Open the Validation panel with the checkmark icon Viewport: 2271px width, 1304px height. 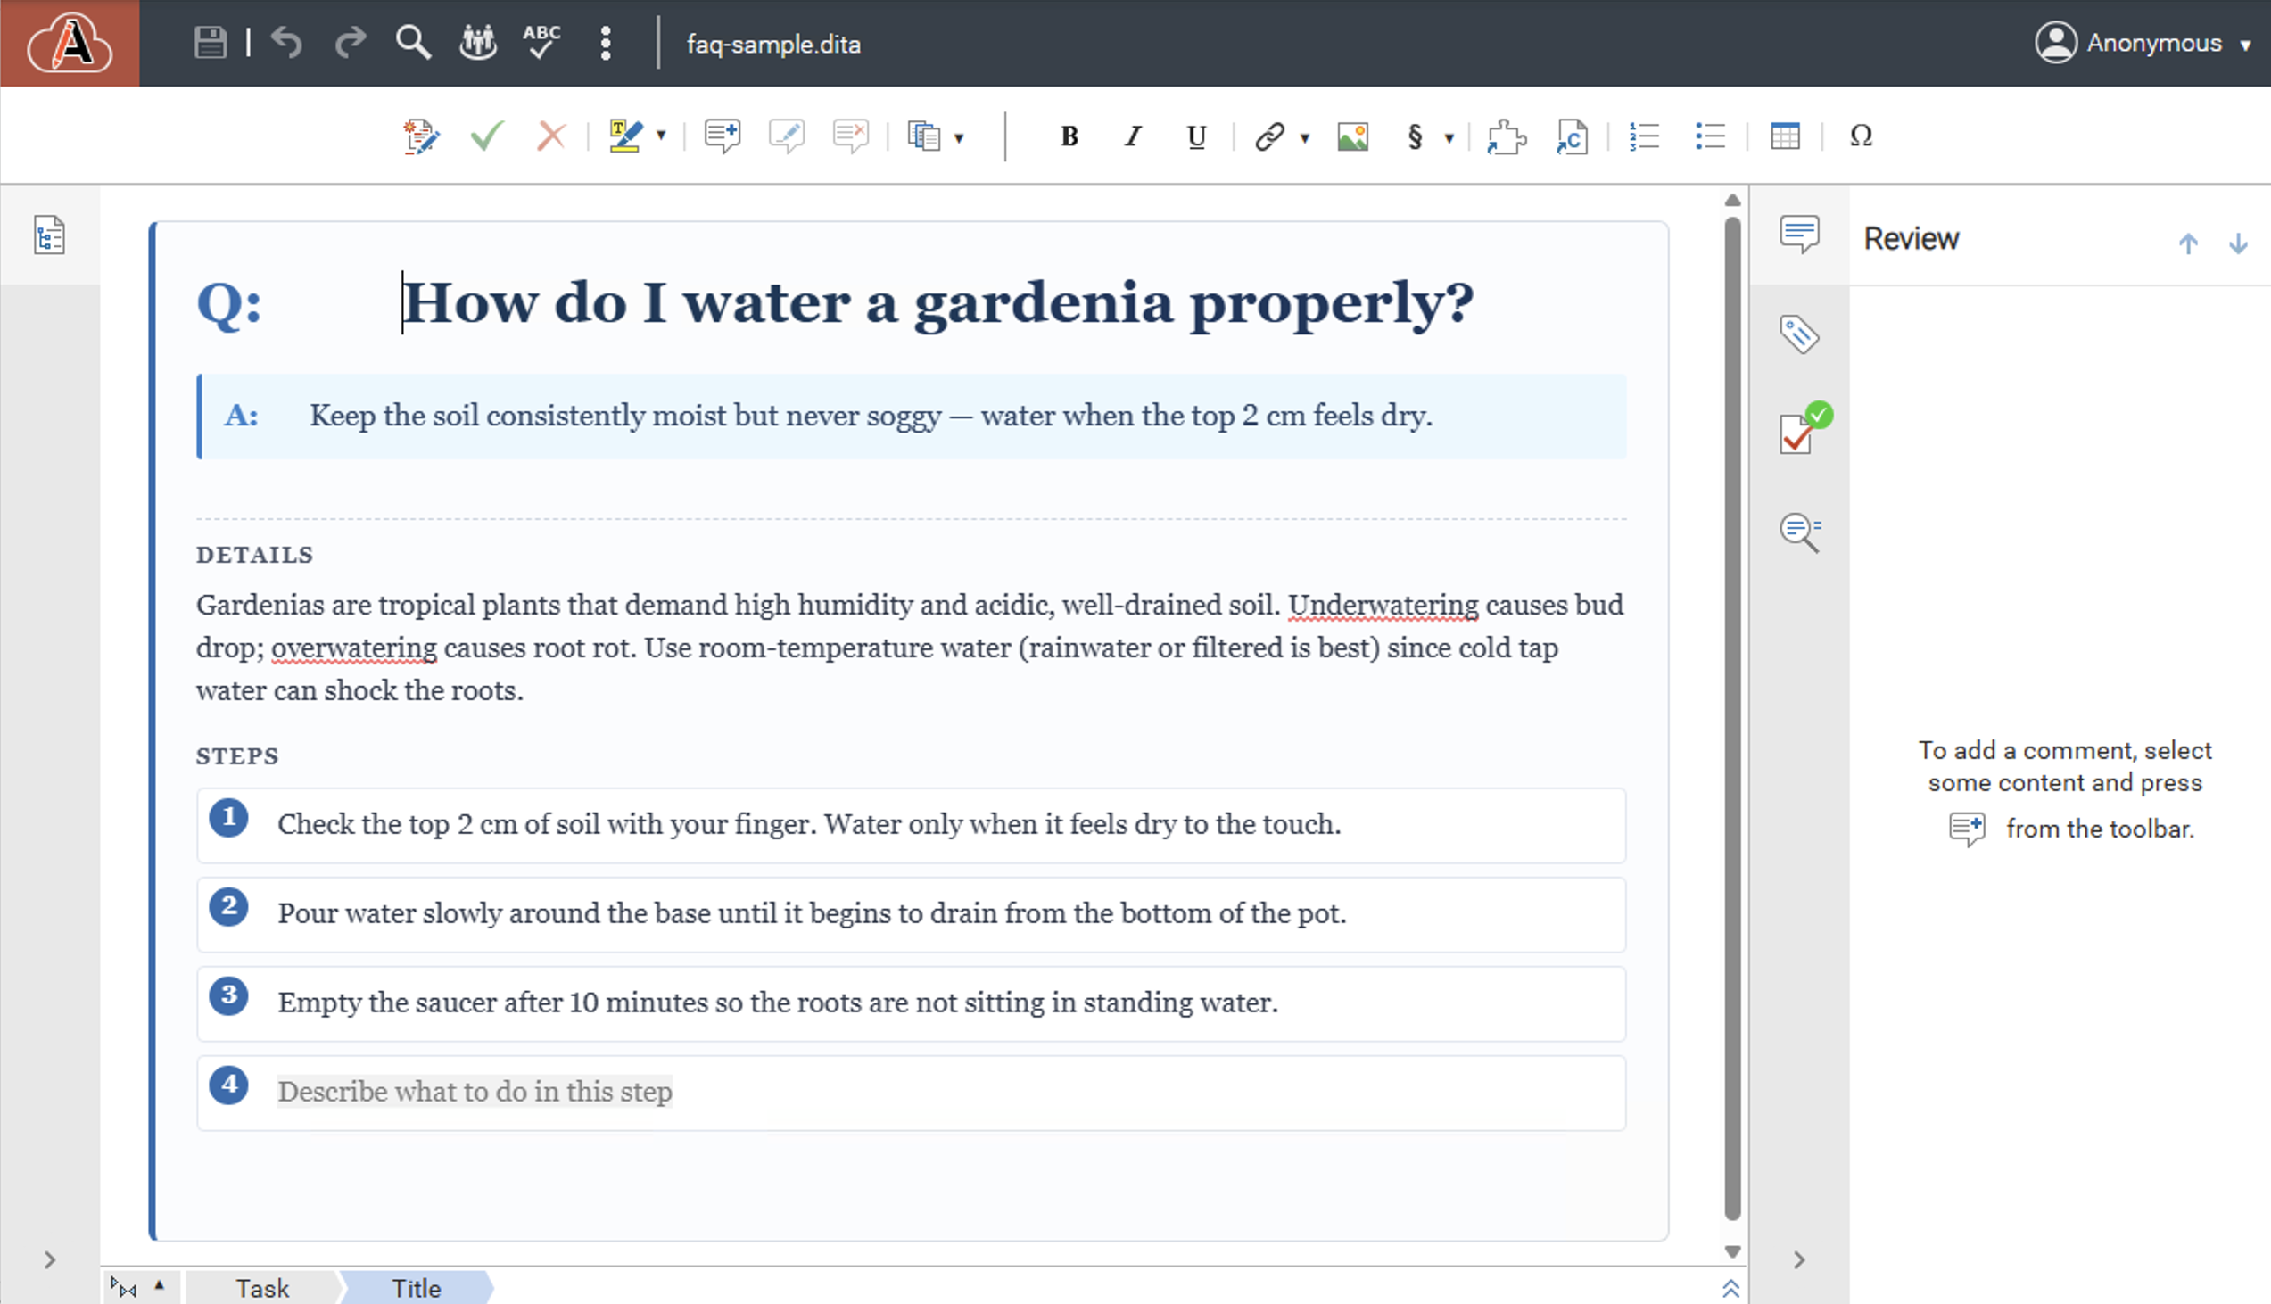1804,429
